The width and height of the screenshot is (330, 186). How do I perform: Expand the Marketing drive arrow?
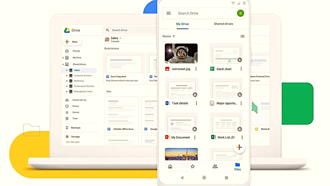pyautogui.click(x=67, y=81)
